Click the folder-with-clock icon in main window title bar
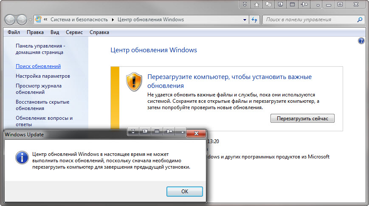 pos(268,5)
